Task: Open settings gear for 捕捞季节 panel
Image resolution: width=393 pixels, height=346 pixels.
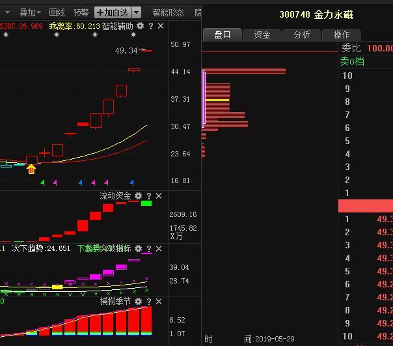Action: point(138,302)
